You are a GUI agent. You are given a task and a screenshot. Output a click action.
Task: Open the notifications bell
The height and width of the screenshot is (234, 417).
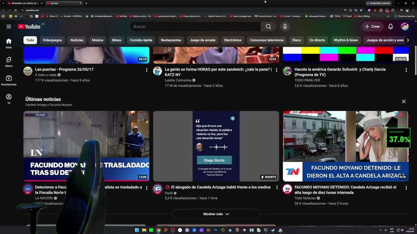(391, 27)
